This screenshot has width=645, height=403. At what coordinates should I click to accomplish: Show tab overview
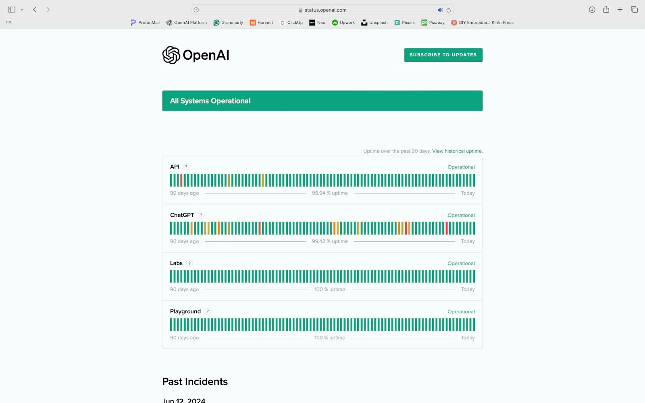(634, 10)
